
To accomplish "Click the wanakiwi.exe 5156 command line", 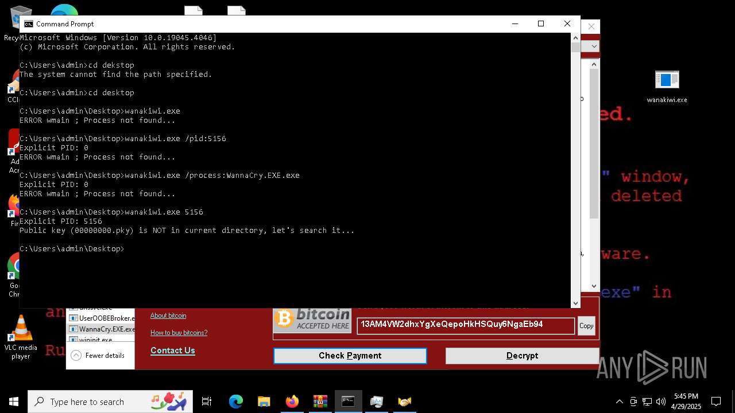I will [x=111, y=212].
